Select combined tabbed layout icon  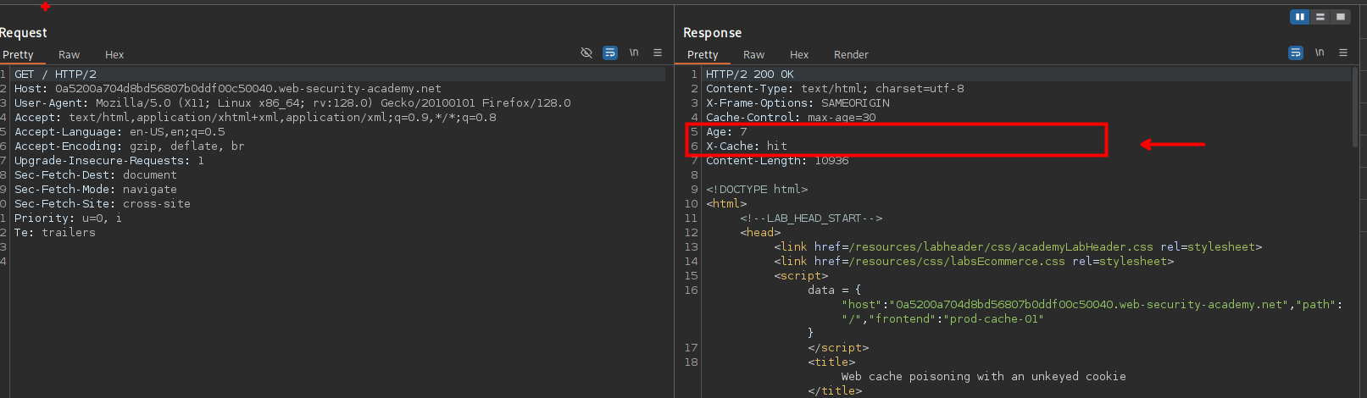(x=1340, y=17)
